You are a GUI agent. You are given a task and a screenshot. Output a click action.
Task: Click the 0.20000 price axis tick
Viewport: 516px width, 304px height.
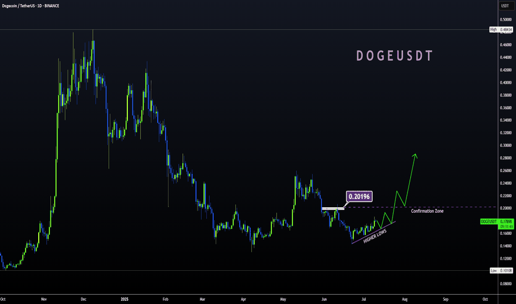coord(506,208)
